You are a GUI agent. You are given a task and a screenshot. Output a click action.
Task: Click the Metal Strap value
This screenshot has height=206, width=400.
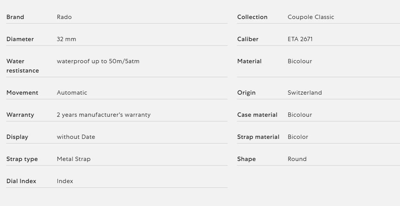[x=73, y=159]
